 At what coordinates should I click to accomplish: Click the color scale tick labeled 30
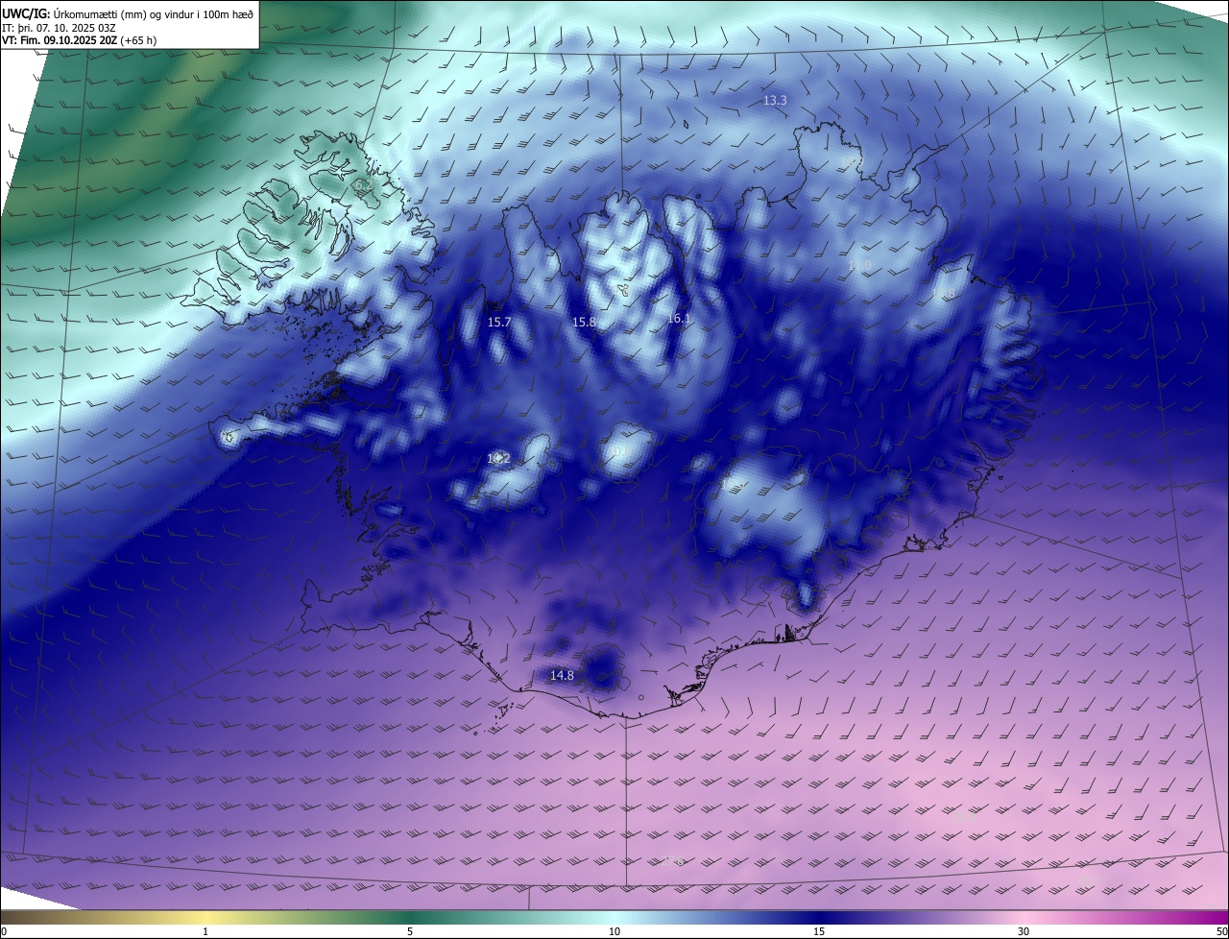tap(1024, 932)
